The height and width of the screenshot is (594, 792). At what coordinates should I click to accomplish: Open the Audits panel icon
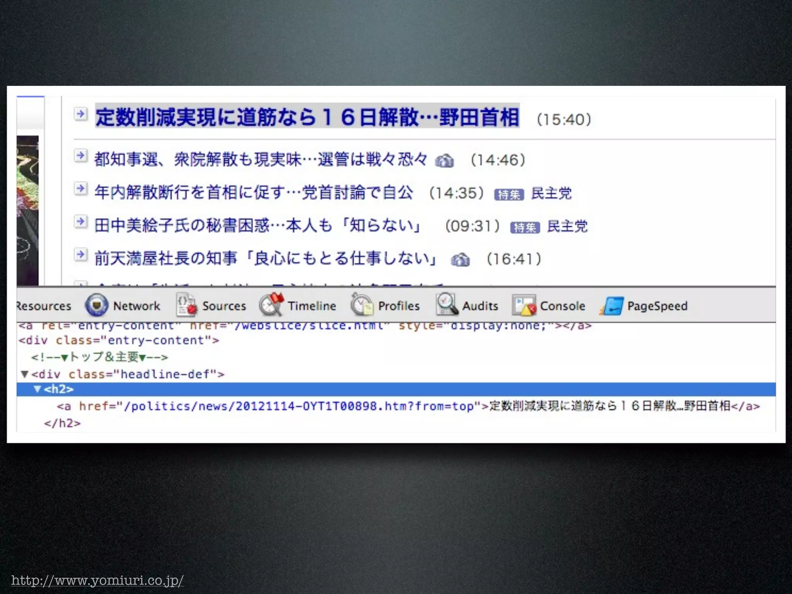[447, 305]
